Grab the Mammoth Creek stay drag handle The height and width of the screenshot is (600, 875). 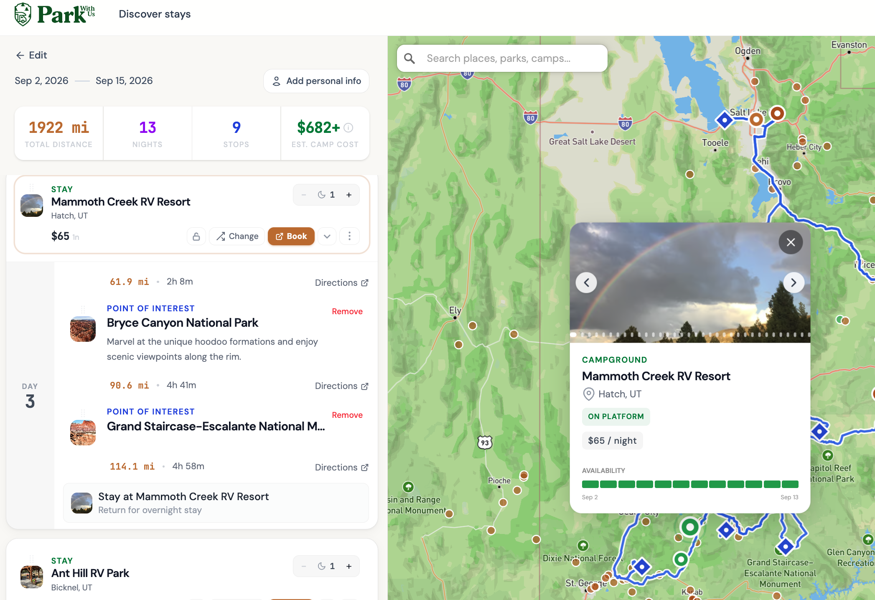pyautogui.click(x=31, y=188)
